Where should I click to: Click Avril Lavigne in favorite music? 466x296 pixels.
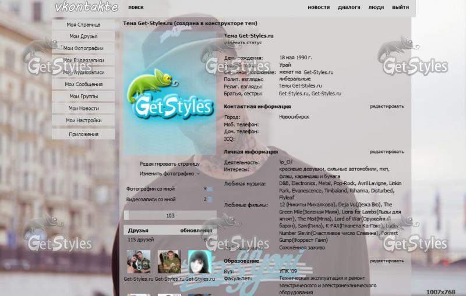pos(372,183)
